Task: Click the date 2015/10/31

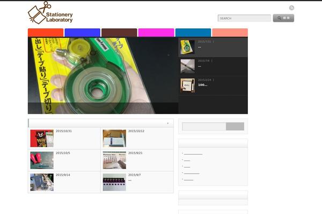Action: point(64,131)
